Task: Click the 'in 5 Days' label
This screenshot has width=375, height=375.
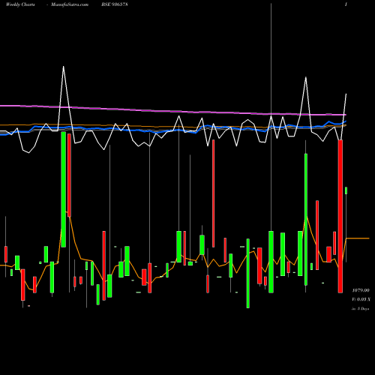Action: (360, 309)
